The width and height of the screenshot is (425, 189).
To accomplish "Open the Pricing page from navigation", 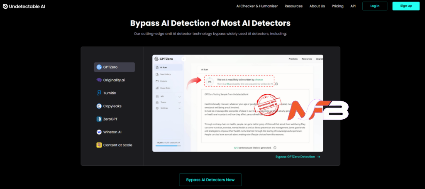I will 337,6.
